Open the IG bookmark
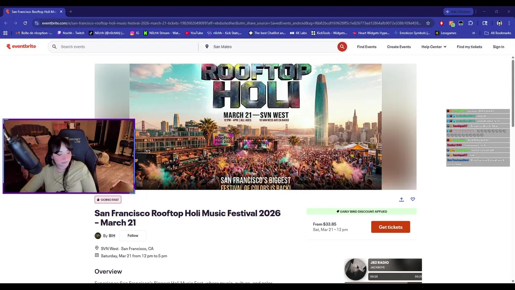Image resolution: width=515 pixels, height=290 pixels. [x=135, y=33]
